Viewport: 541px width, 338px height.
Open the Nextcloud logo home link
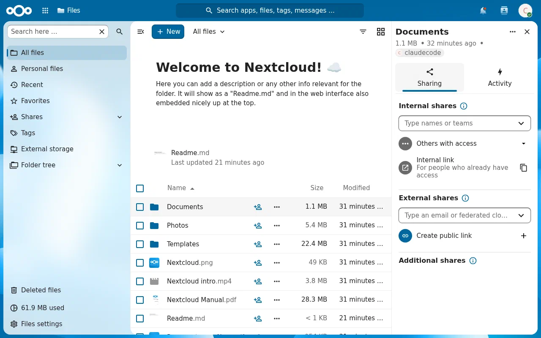click(x=19, y=11)
